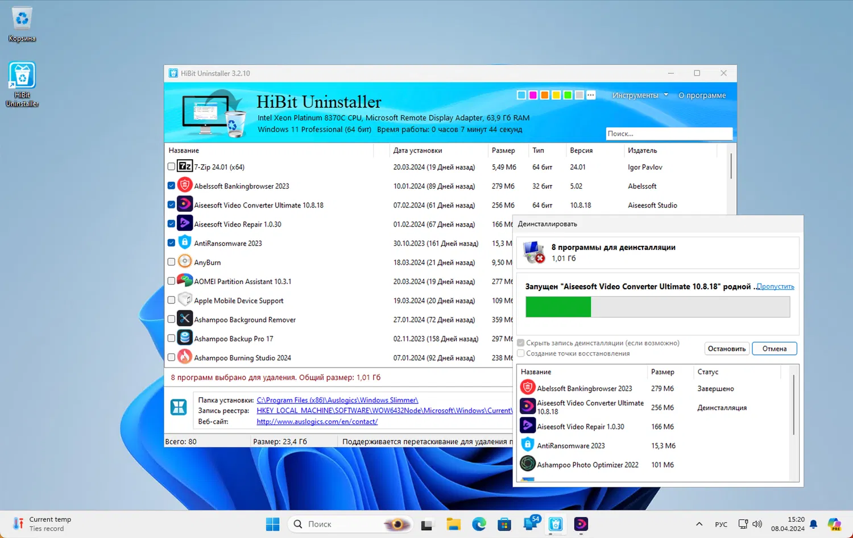The width and height of the screenshot is (853, 538).
Task: Choose the green color theme swatch
Action: pos(568,95)
